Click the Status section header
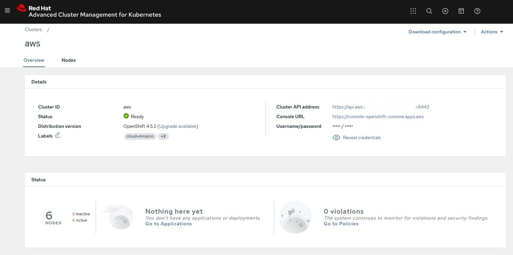 [x=38, y=180]
